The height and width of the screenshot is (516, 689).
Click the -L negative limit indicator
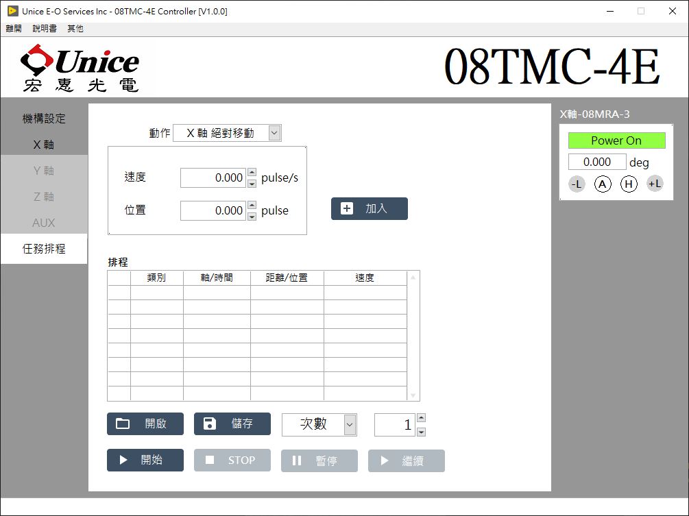(577, 184)
